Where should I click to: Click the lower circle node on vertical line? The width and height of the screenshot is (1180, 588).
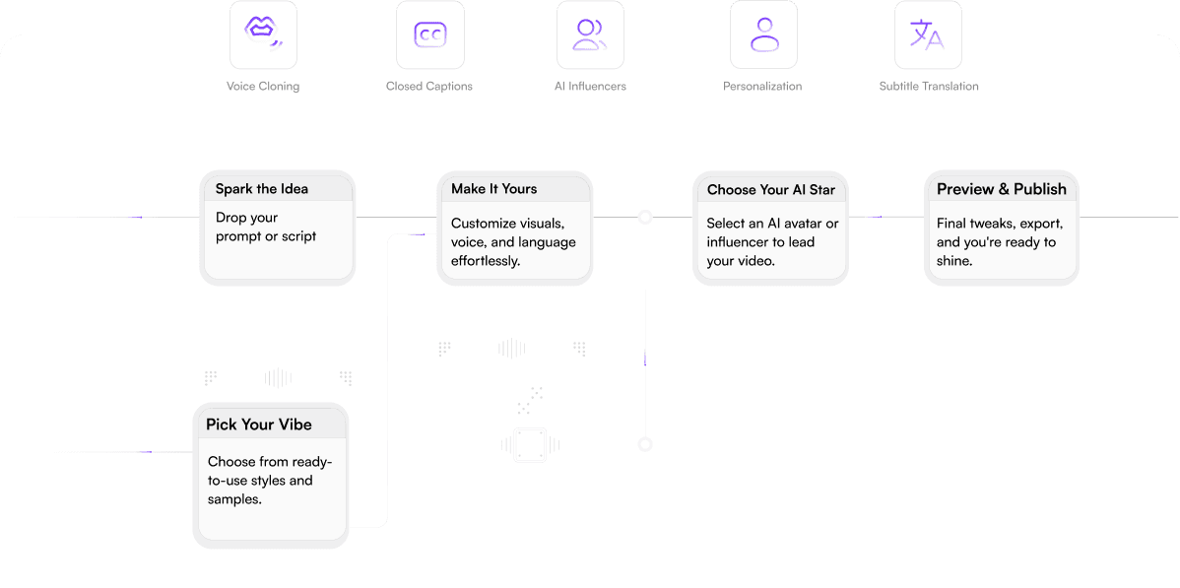[645, 444]
